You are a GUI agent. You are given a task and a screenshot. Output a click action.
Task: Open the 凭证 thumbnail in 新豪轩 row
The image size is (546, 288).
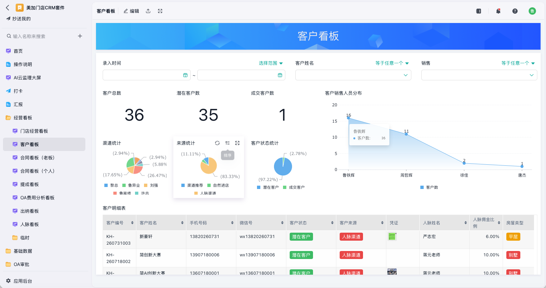[392, 237]
